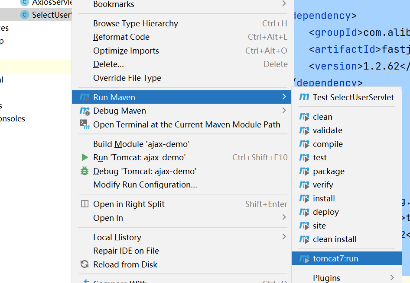This screenshot has height=283, width=410.
Task: Expand the Local History submenu arrow
Action: [284, 237]
